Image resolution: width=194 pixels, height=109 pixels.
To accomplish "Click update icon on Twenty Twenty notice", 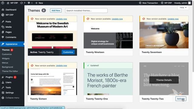I will click(x=32, y=19).
